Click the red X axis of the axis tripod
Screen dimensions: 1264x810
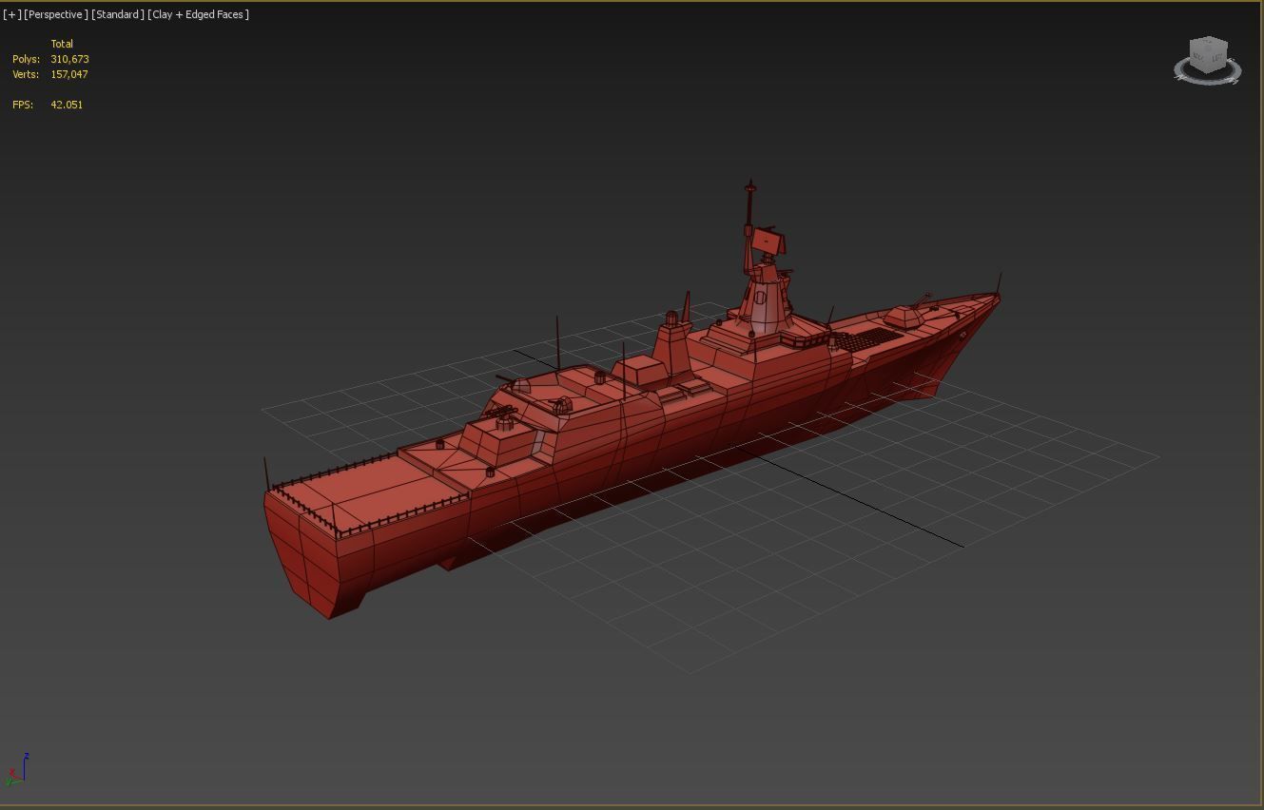11,772
